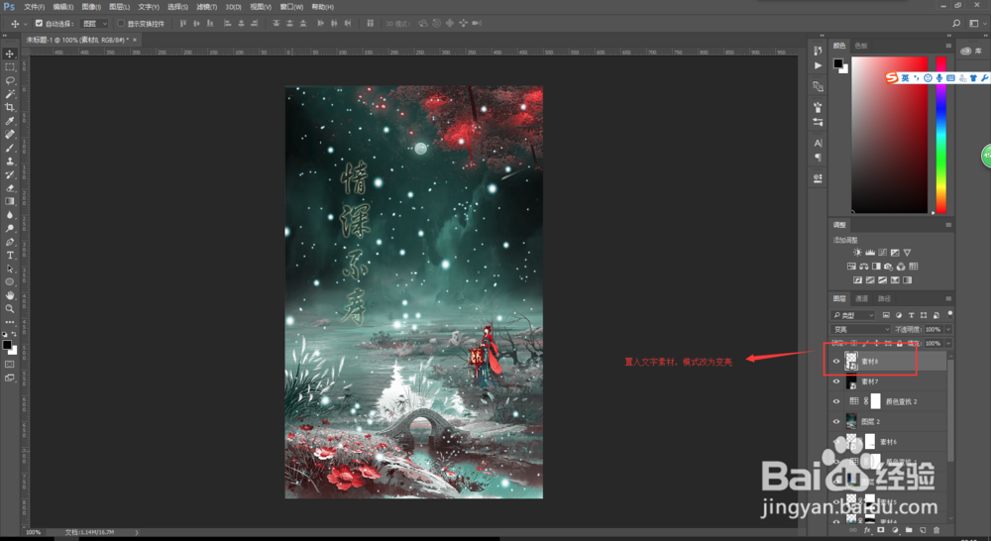Open the 滤镜(T) menu
The width and height of the screenshot is (991, 541).
(207, 7)
